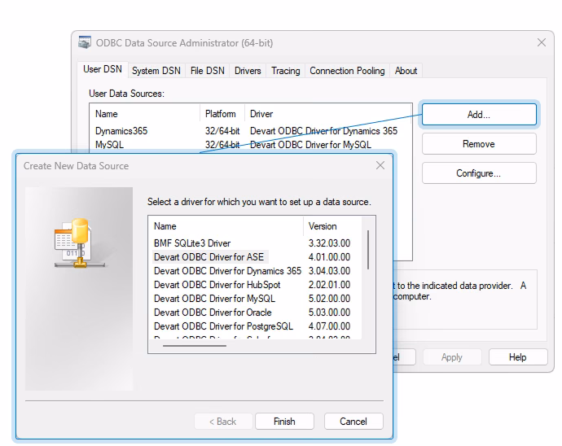
Task: Click the Dynamics365 row's 32/64-bit platform cell
Action: 222,131
